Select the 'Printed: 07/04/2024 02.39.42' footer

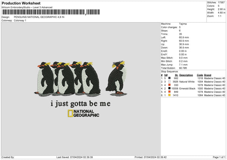click(x=151, y=157)
